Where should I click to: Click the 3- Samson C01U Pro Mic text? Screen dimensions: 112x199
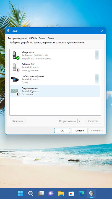(35, 55)
